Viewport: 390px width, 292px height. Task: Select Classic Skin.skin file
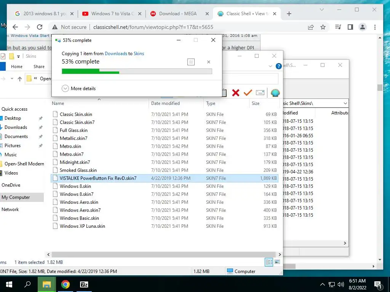(x=165, y=114)
